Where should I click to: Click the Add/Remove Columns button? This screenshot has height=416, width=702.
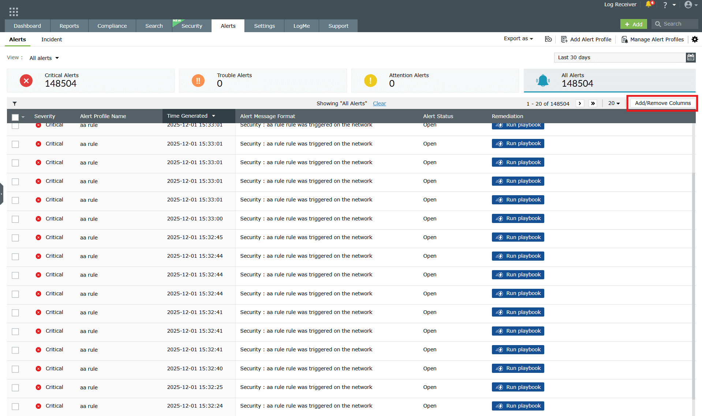(x=662, y=103)
